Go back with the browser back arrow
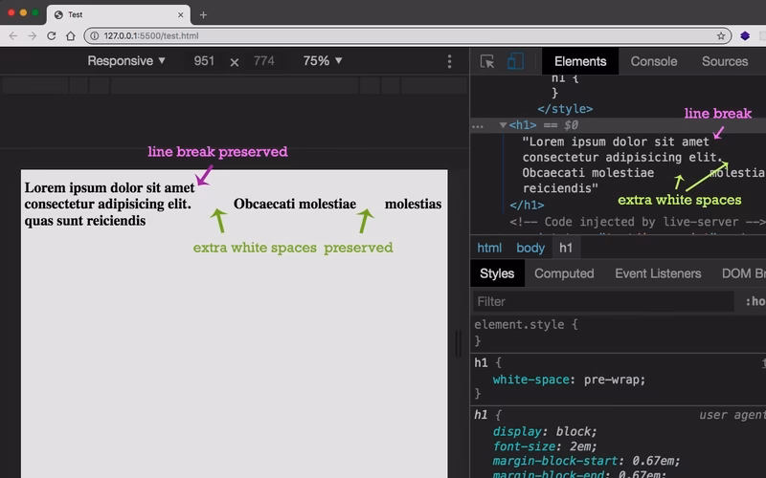The image size is (766, 478). pyautogui.click(x=13, y=35)
